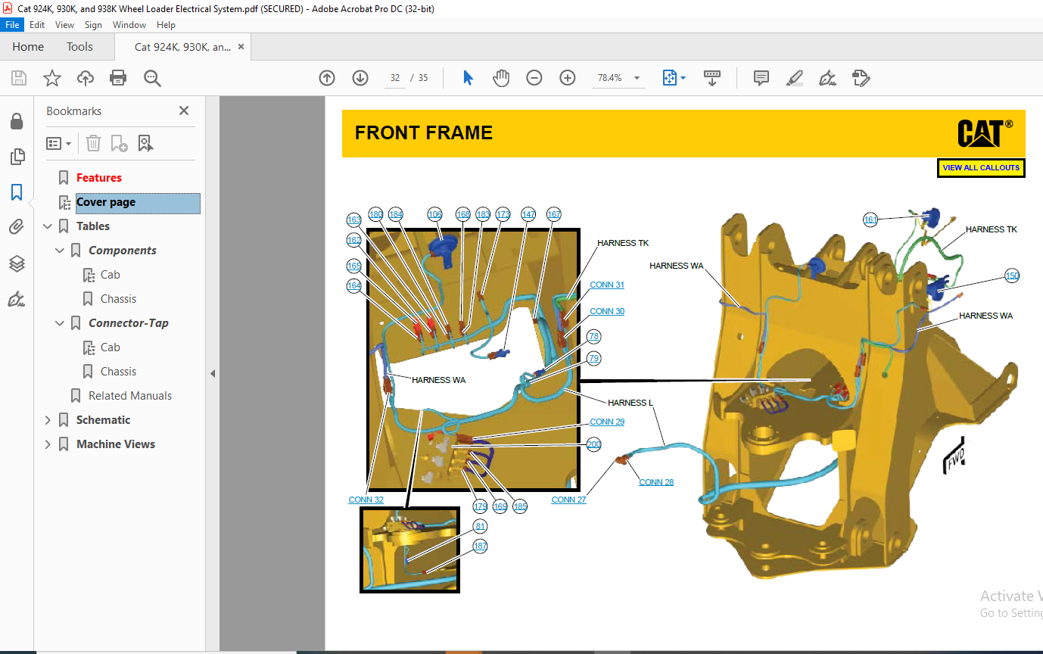Image resolution: width=1043 pixels, height=654 pixels.
Task: Switch to the Home tab
Action: (28, 47)
